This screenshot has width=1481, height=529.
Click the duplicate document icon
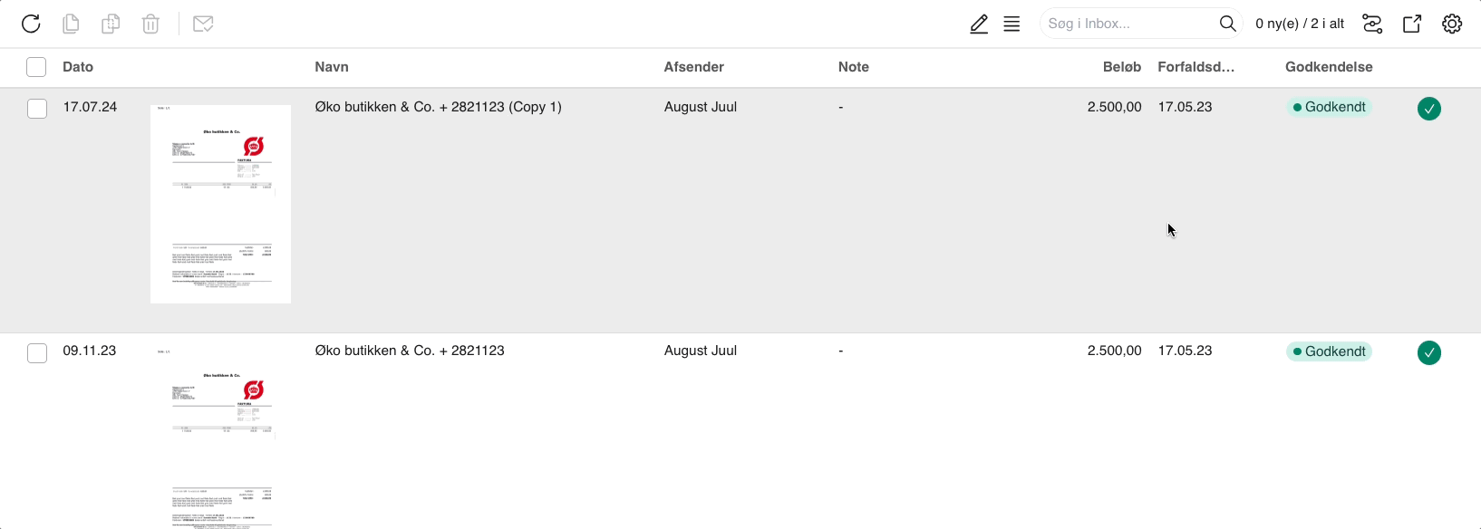point(111,24)
